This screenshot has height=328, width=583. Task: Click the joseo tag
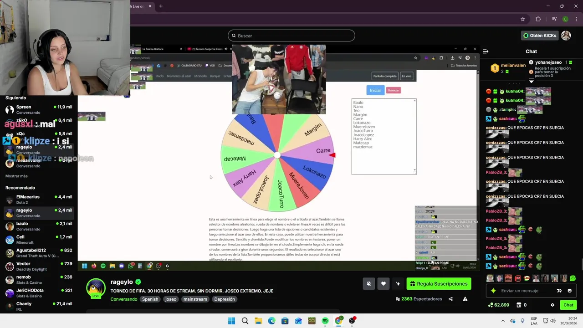click(171, 299)
